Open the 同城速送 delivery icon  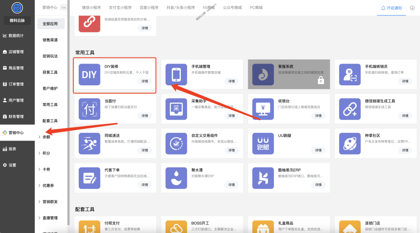click(x=89, y=144)
